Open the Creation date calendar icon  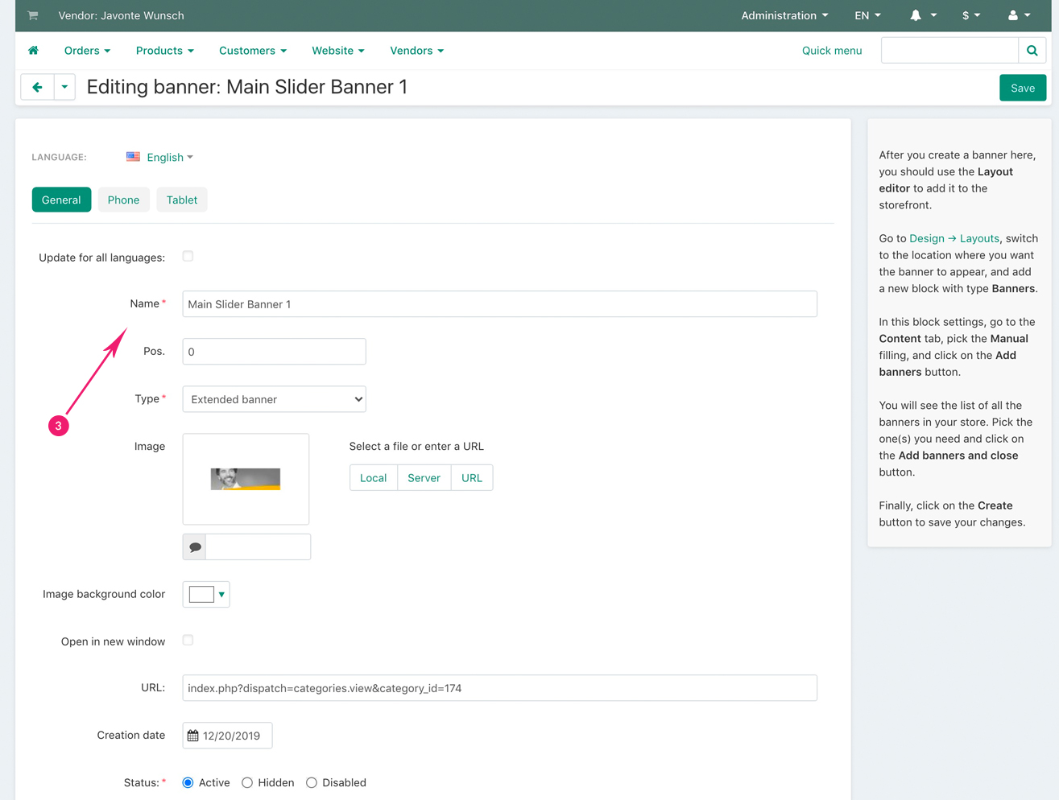(193, 736)
